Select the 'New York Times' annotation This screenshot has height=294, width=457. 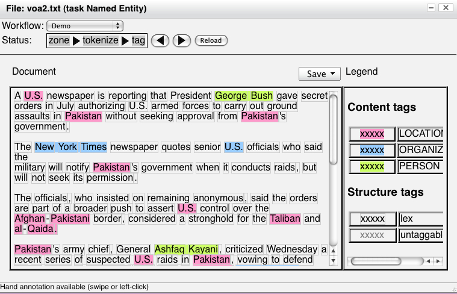point(70,147)
